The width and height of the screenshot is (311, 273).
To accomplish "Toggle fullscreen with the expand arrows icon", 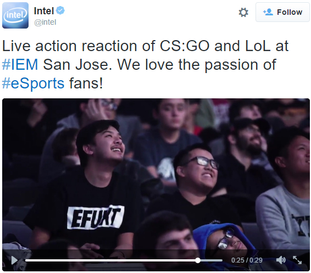I will [297, 260].
